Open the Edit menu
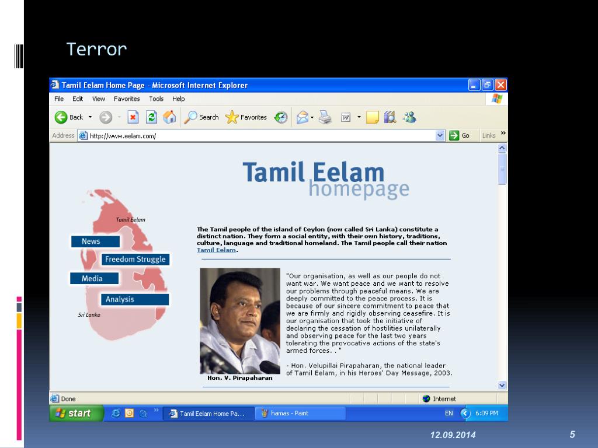Image resolution: width=598 pixels, height=448 pixels. (78, 99)
